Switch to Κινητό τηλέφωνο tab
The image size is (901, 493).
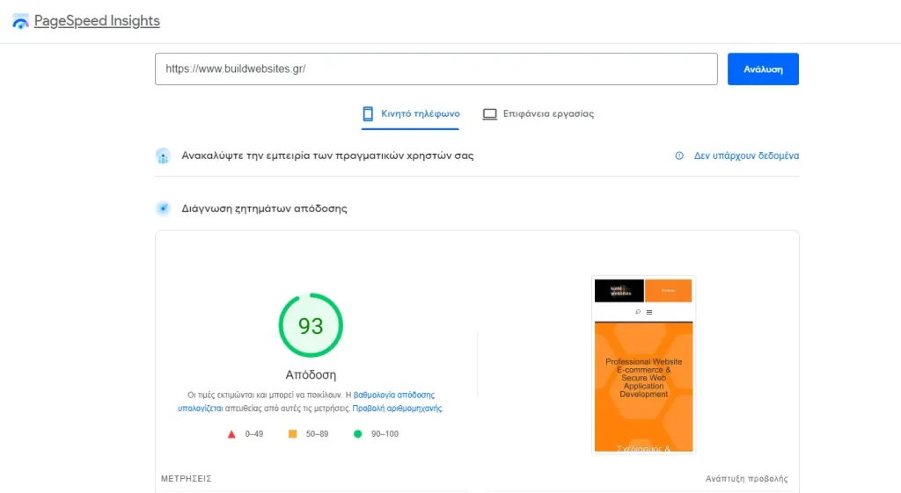tap(410, 113)
